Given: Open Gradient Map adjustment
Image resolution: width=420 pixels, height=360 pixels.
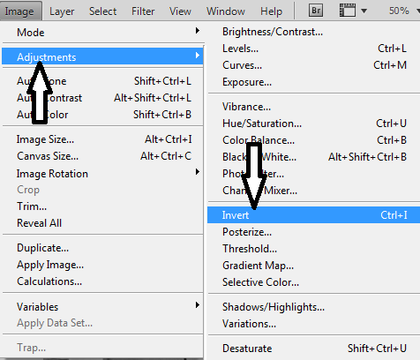Looking at the screenshot, I should 313,266.
